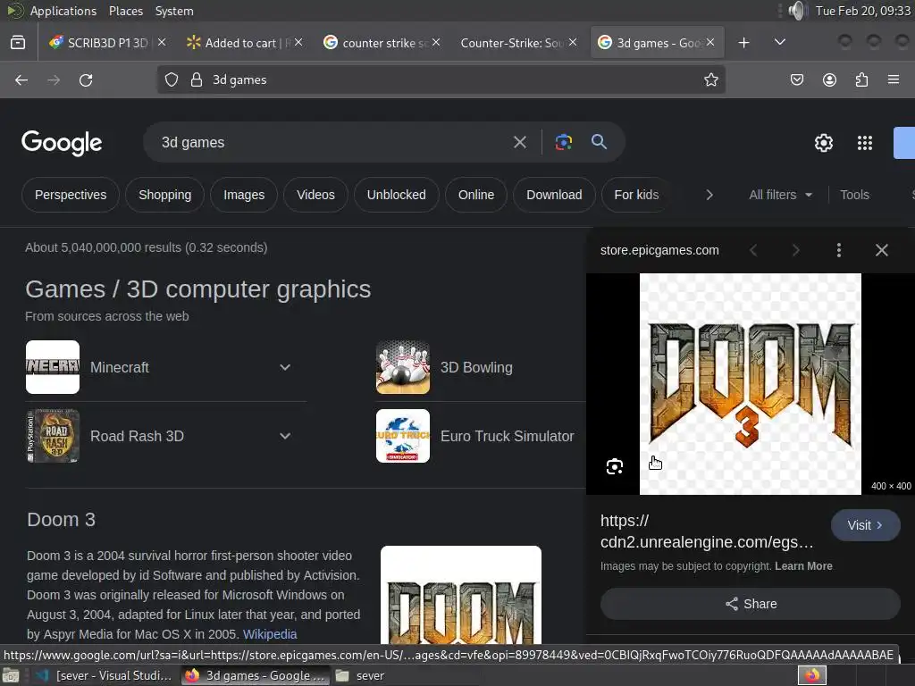
Task: Switch to Visual Studio taskbar window
Action: 104,676
